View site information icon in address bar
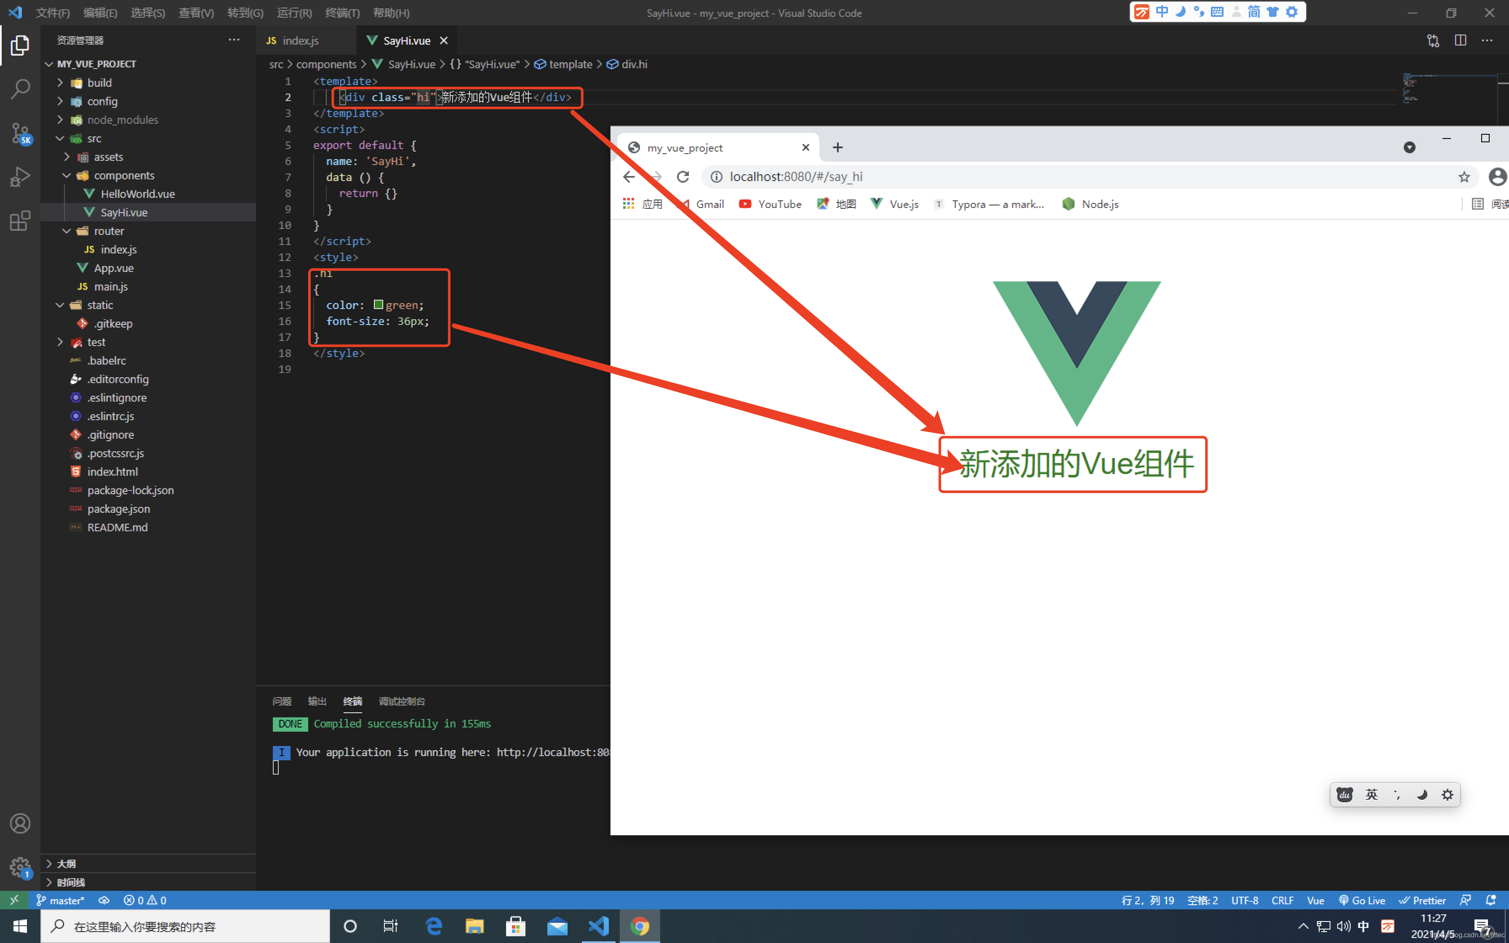 pyautogui.click(x=717, y=177)
